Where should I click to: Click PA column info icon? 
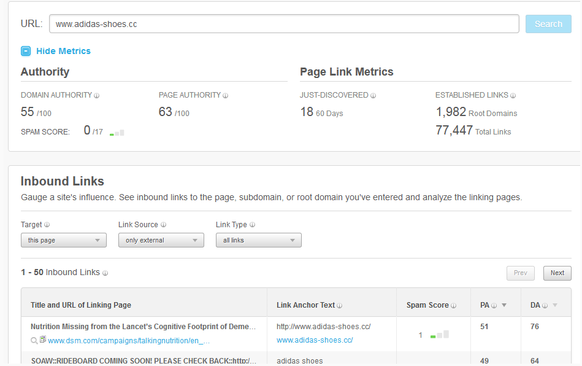pyautogui.click(x=494, y=305)
